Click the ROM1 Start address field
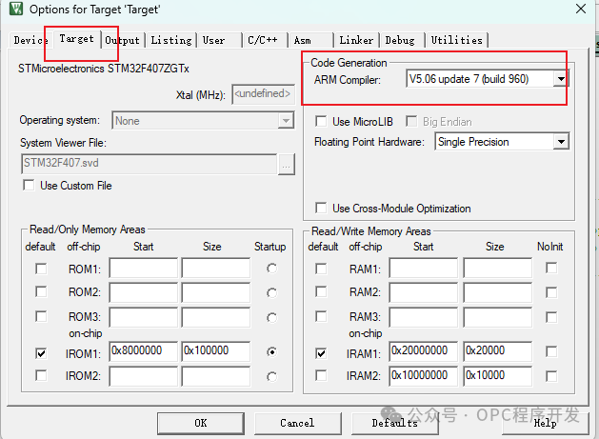 (x=144, y=268)
